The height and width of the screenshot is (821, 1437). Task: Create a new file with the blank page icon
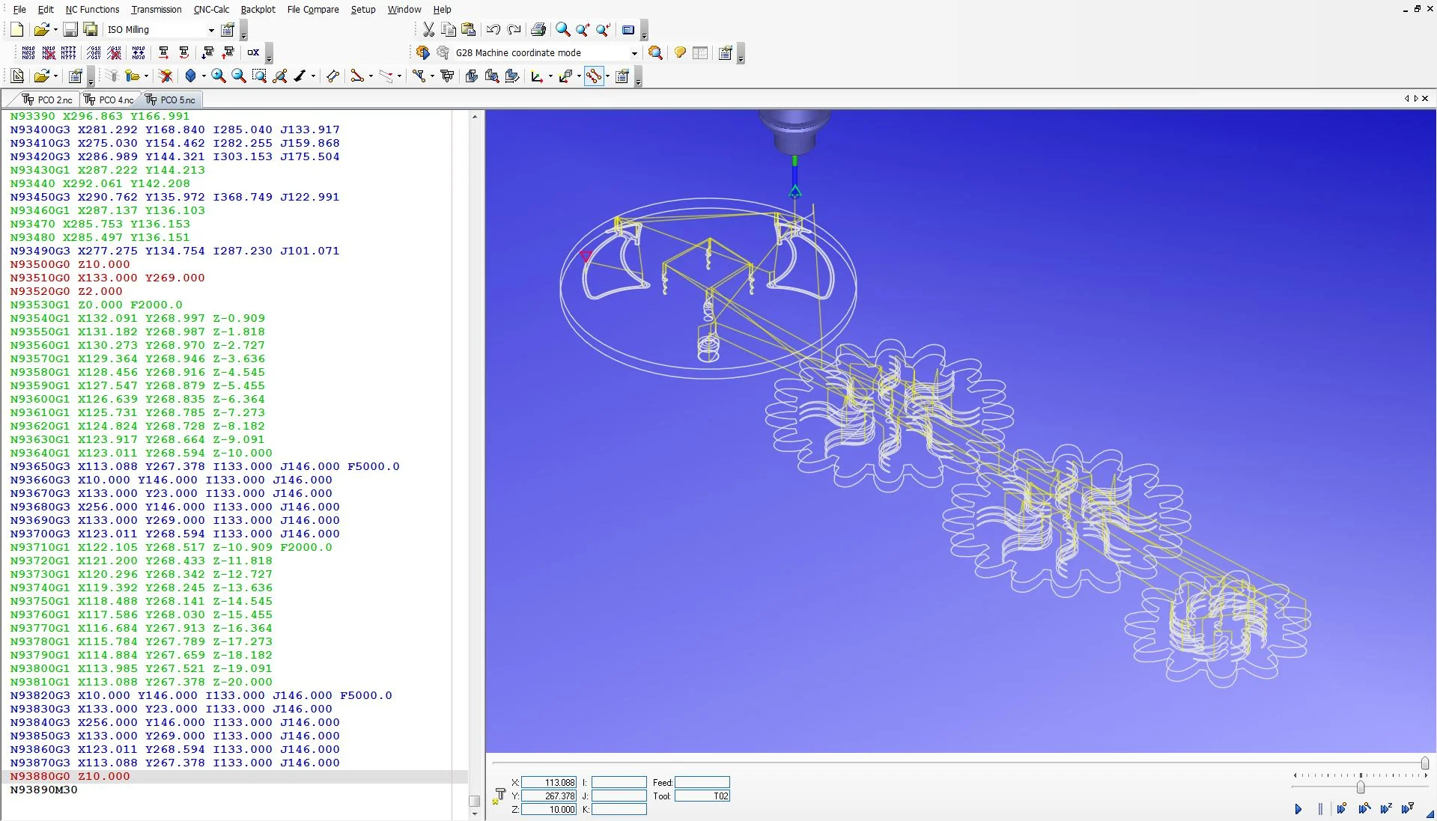click(16, 30)
